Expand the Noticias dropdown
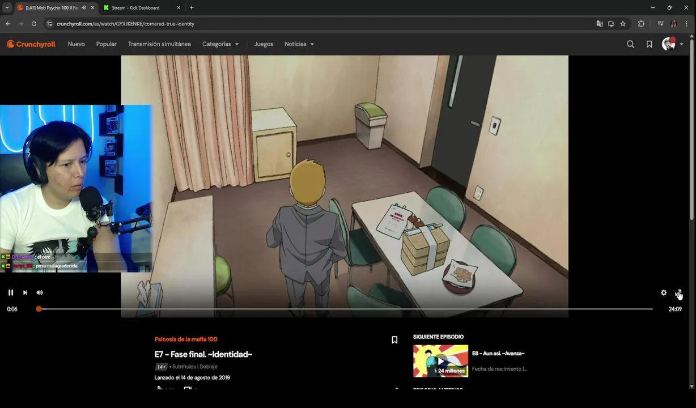This screenshot has height=408, width=696. pos(299,44)
